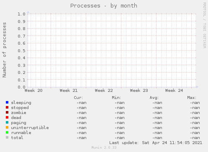Click the 'Last update' timestamp text
The width and height of the screenshot is (208, 152).
tap(156, 143)
